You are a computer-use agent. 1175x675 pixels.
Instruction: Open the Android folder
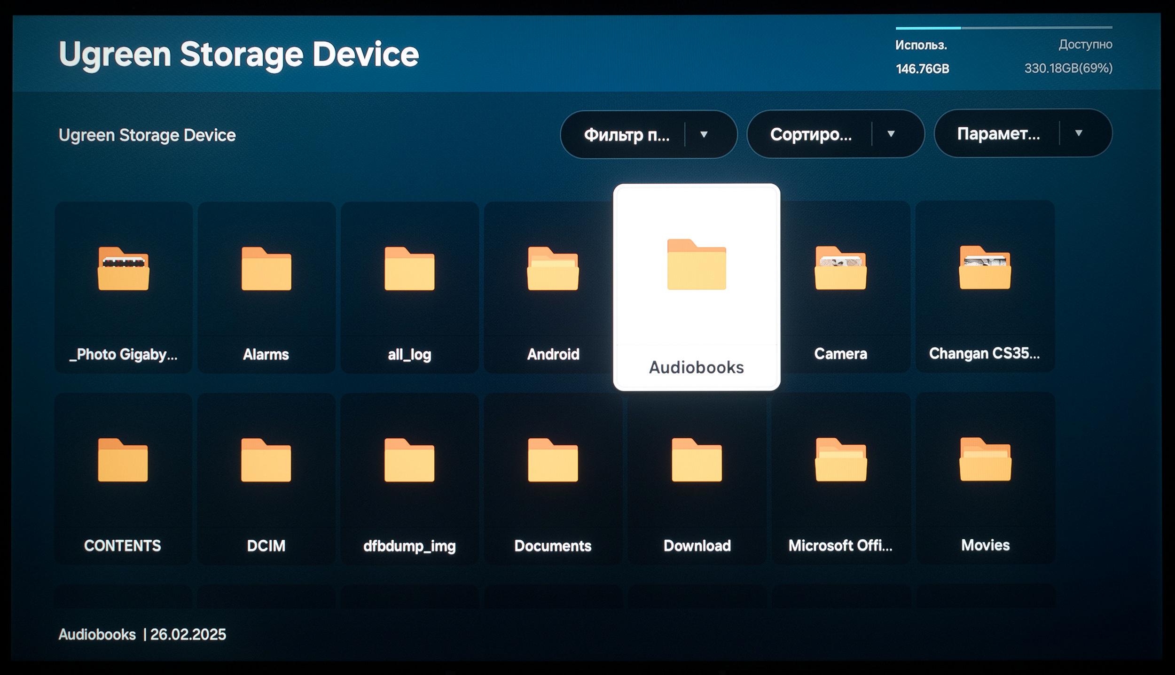(x=553, y=287)
